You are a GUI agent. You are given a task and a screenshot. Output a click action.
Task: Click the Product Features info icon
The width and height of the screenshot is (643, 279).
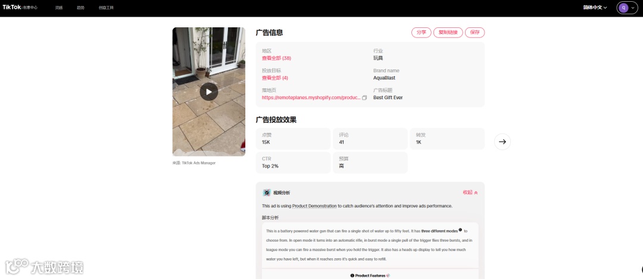pyautogui.click(x=352, y=275)
